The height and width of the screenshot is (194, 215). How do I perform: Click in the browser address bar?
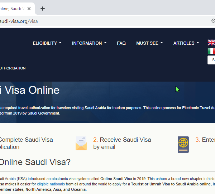(107, 21)
